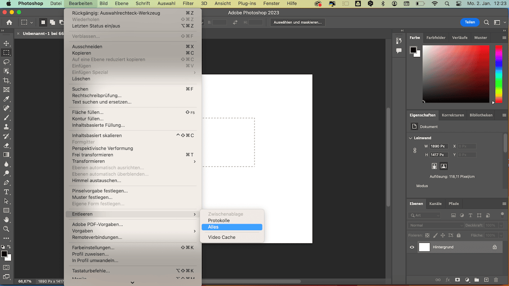Collapse the Leinwand section

(411, 138)
